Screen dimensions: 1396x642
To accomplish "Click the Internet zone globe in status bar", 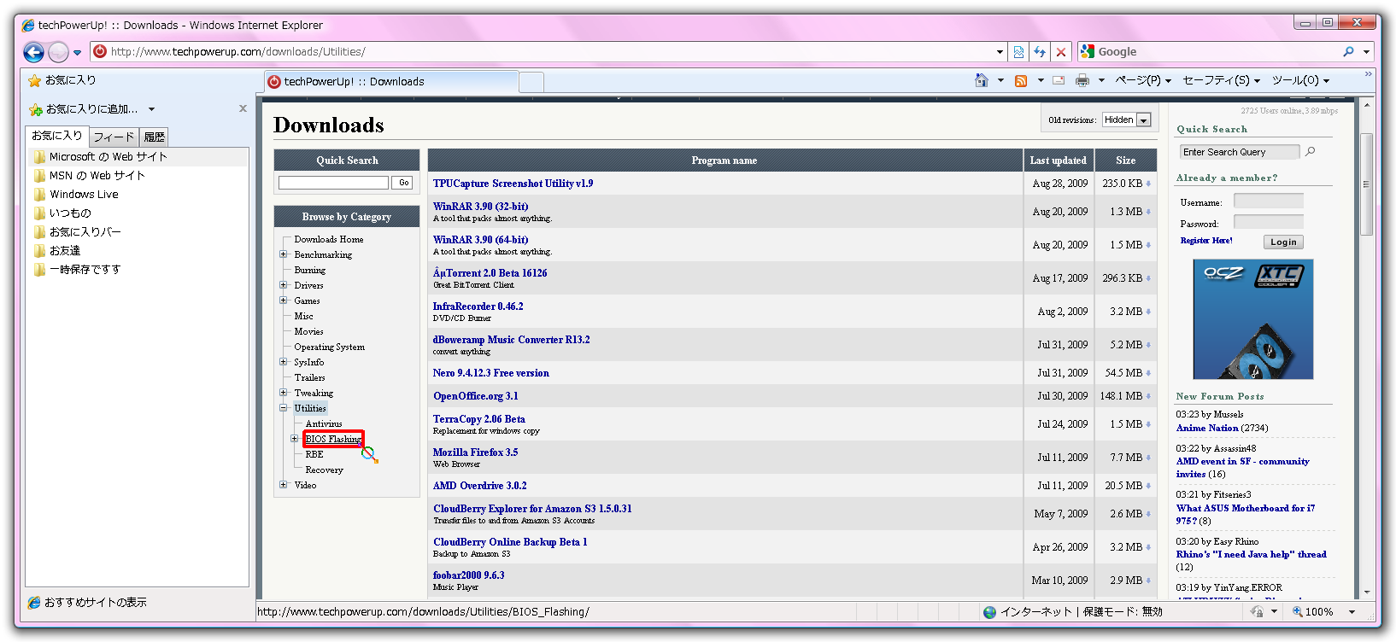I will pos(989,612).
